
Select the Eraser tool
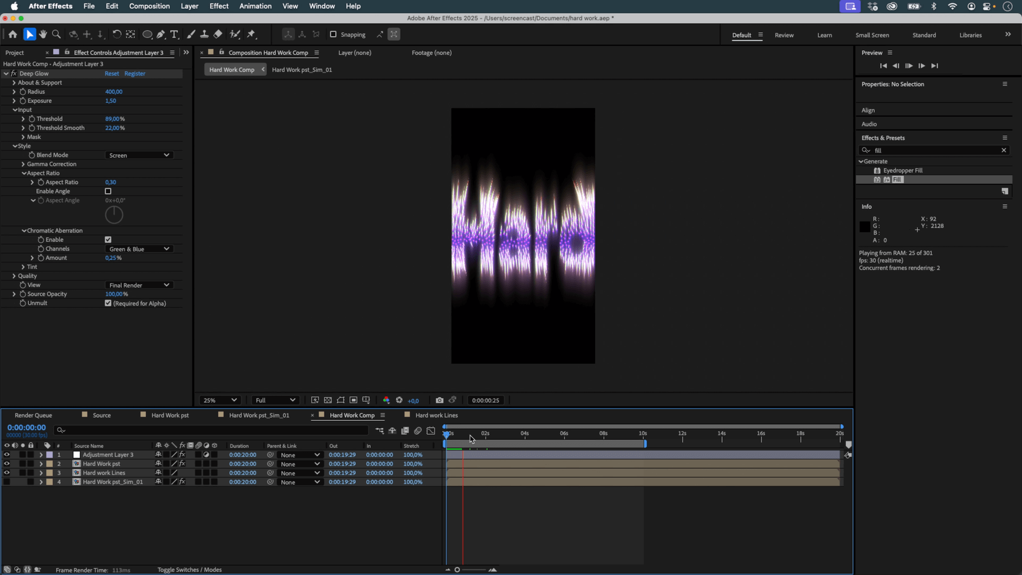pos(218,35)
